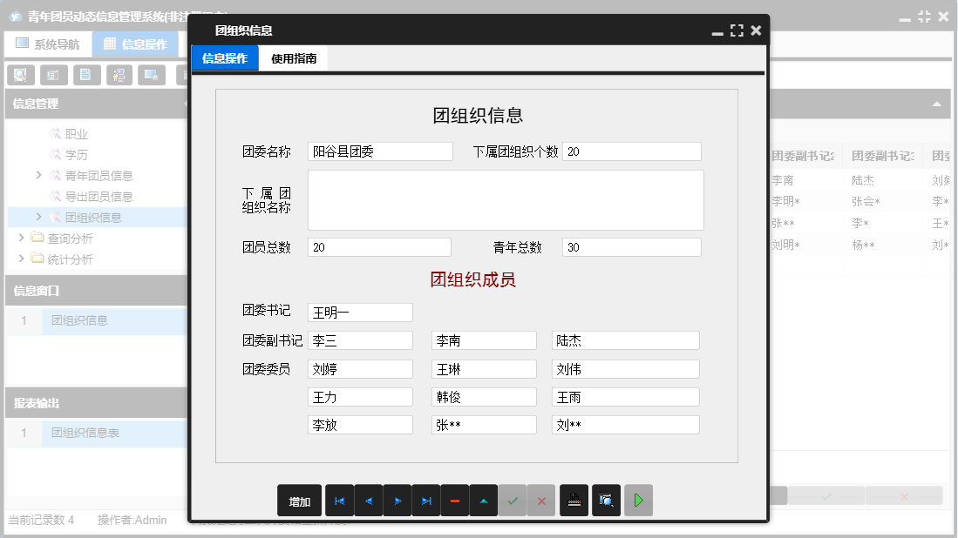
Task: Click the delete record minus icon
Action: [x=455, y=501]
